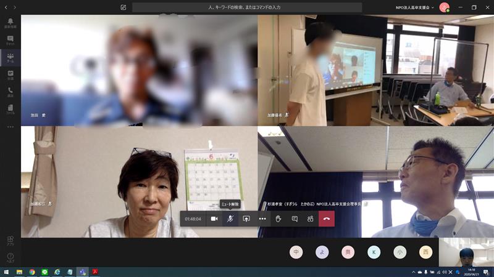The width and height of the screenshot is (494, 277).
Task: Open Google Chrome from the Windows taskbar
Action: [31, 271]
